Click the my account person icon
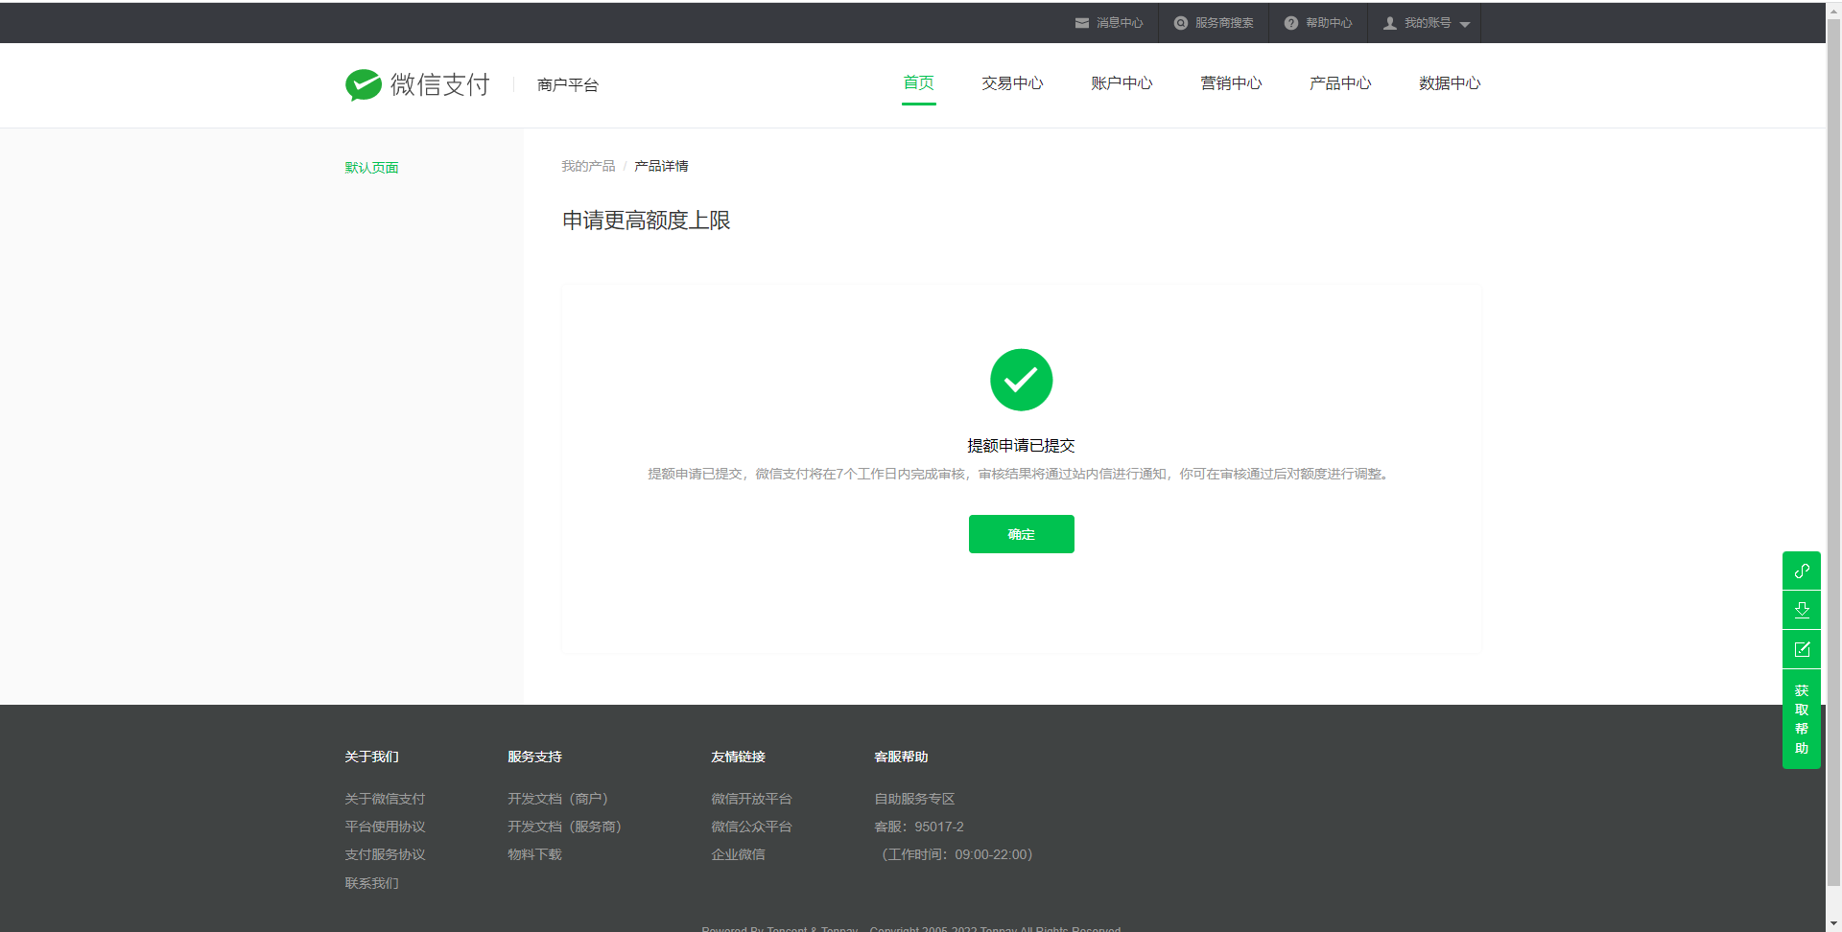Viewport: 1842px width, 932px height. point(1390,23)
